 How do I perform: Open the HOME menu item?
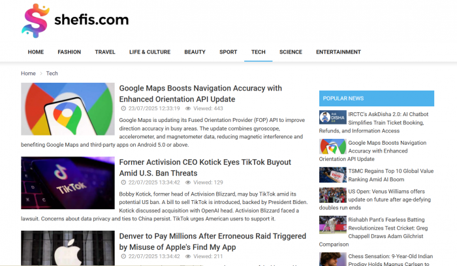(x=36, y=52)
